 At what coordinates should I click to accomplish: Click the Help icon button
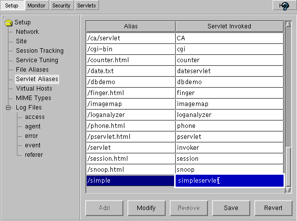(284, 5)
